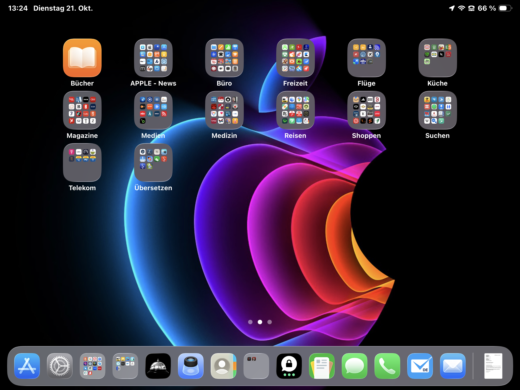Open the Übersetzen folder

click(x=153, y=162)
